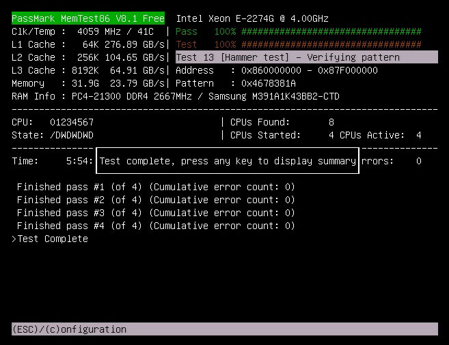Image resolution: width=449 pixels, height=345 pixels.
Task: Select the Finished pass #3 log line
Action: click(156, 213)
